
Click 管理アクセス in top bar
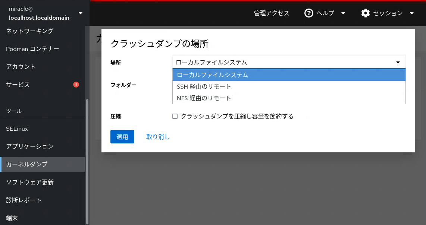[272, 13]
